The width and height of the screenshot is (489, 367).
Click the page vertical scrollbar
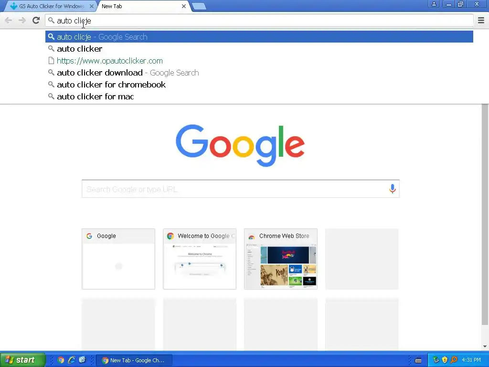pos(485,216)
